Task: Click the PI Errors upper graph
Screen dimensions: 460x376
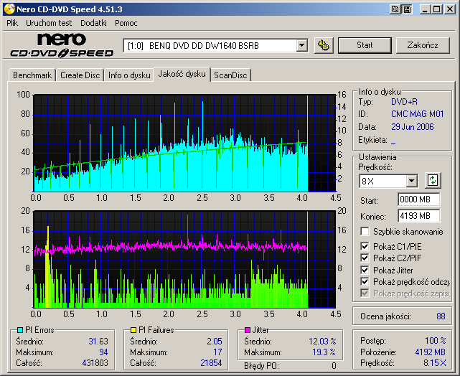Action: coord(184,143)
